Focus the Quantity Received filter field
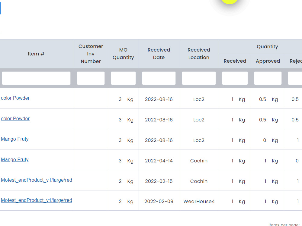 pos(235,78)
